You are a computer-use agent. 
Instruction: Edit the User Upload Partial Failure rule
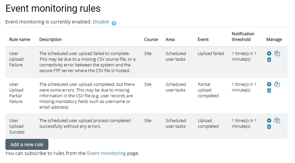click(269, 85)
